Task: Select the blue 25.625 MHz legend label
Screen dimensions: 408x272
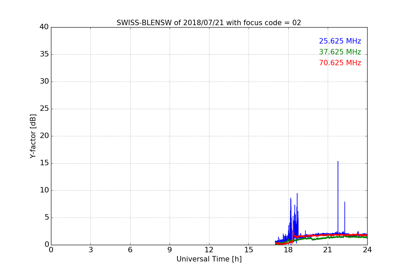Action: tap(340, 41)
